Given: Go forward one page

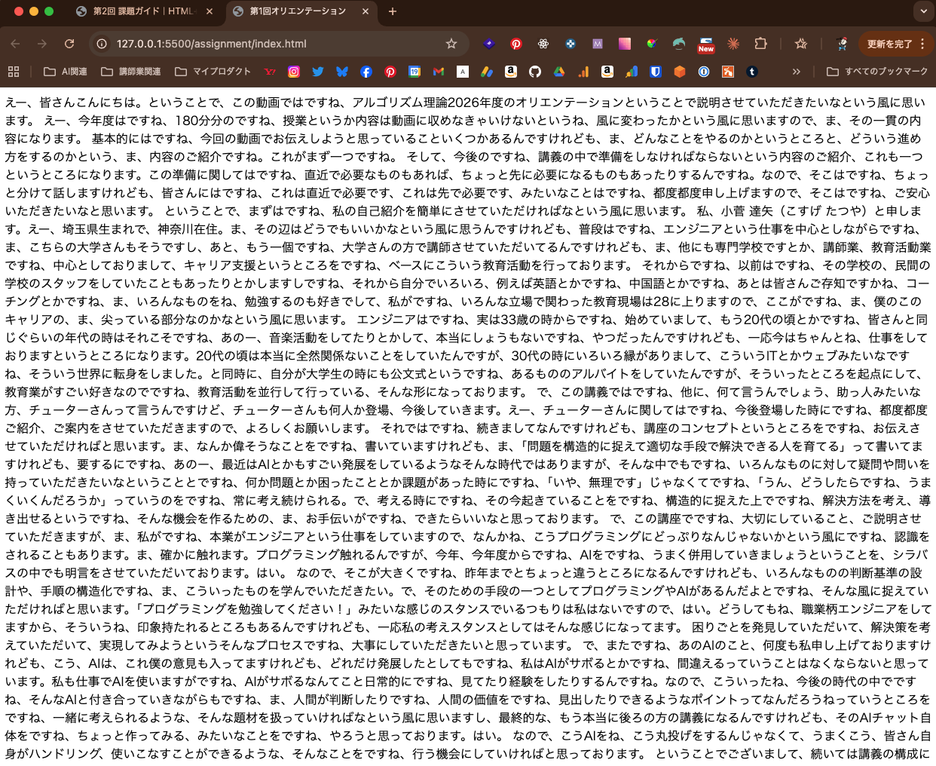Looking at the screenshot, I should click(42, 44).
